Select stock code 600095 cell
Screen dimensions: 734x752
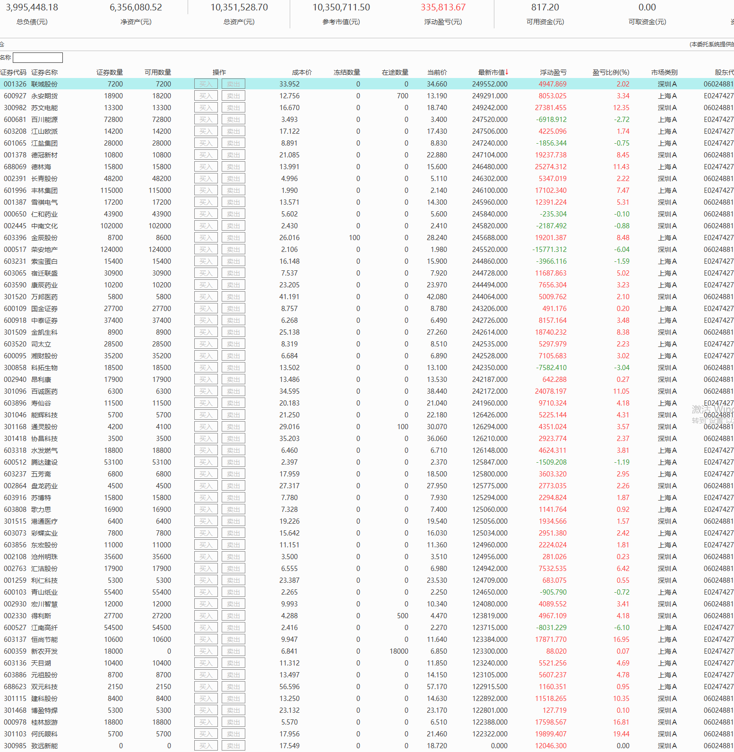click(x=15, y=356)
